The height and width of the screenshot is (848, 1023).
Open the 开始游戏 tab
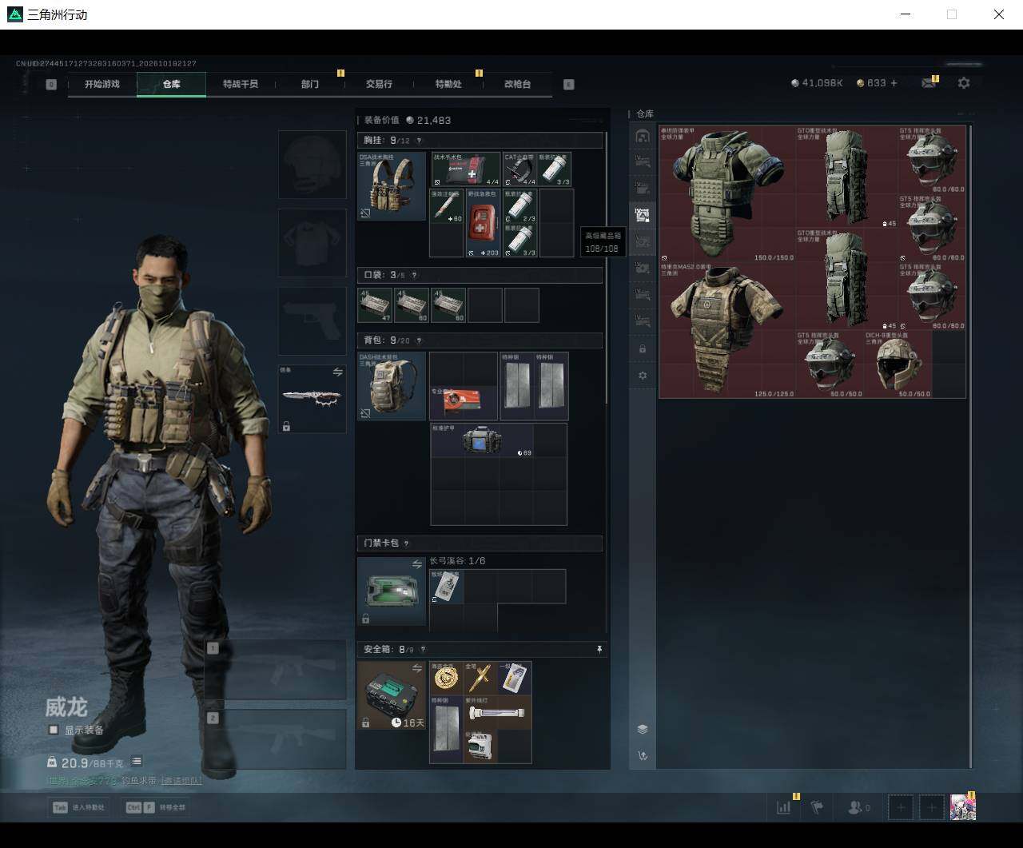click(102, 84)
